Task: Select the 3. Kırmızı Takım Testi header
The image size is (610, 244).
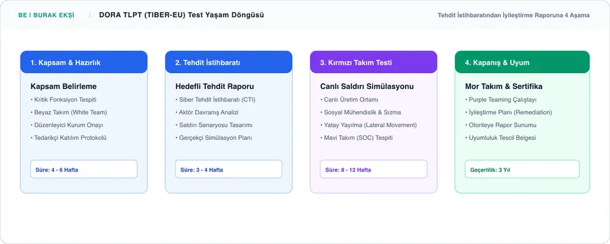Action: (x=374, y=62)
